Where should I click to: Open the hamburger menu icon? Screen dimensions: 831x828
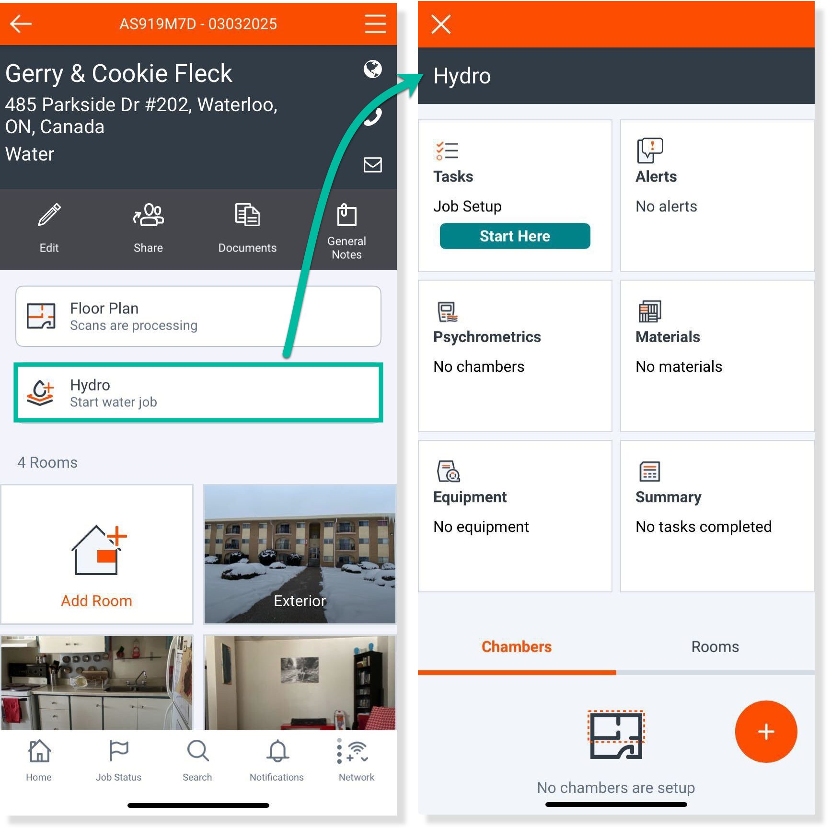[375, 23]
